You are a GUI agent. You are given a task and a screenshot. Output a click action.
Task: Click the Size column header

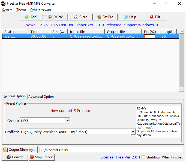click(x=59, y=32)
